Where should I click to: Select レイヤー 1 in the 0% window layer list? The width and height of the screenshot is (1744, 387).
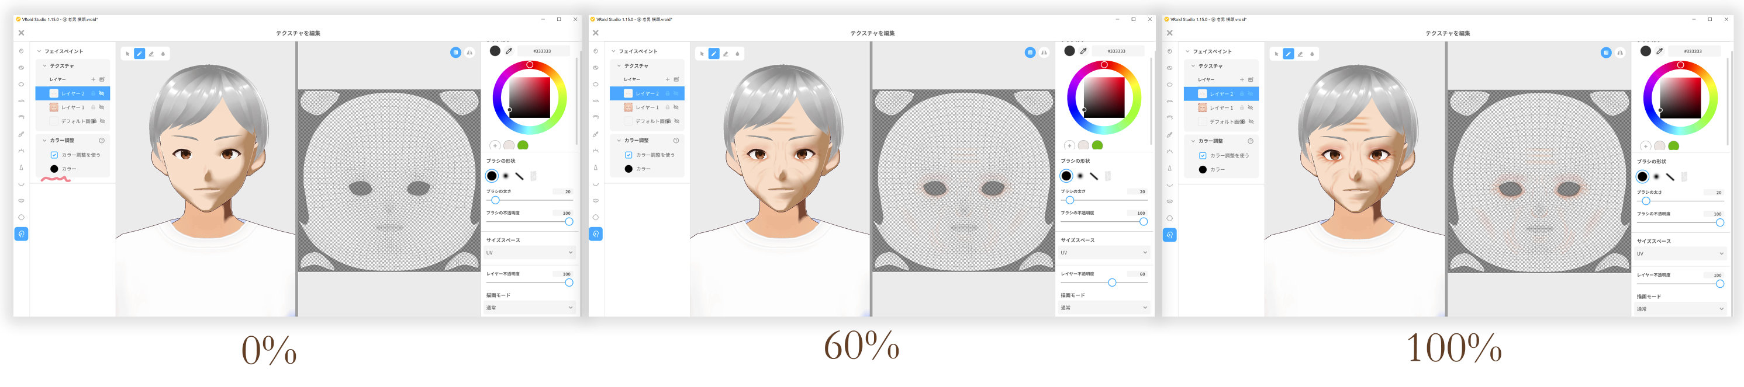tap(72, 107)
